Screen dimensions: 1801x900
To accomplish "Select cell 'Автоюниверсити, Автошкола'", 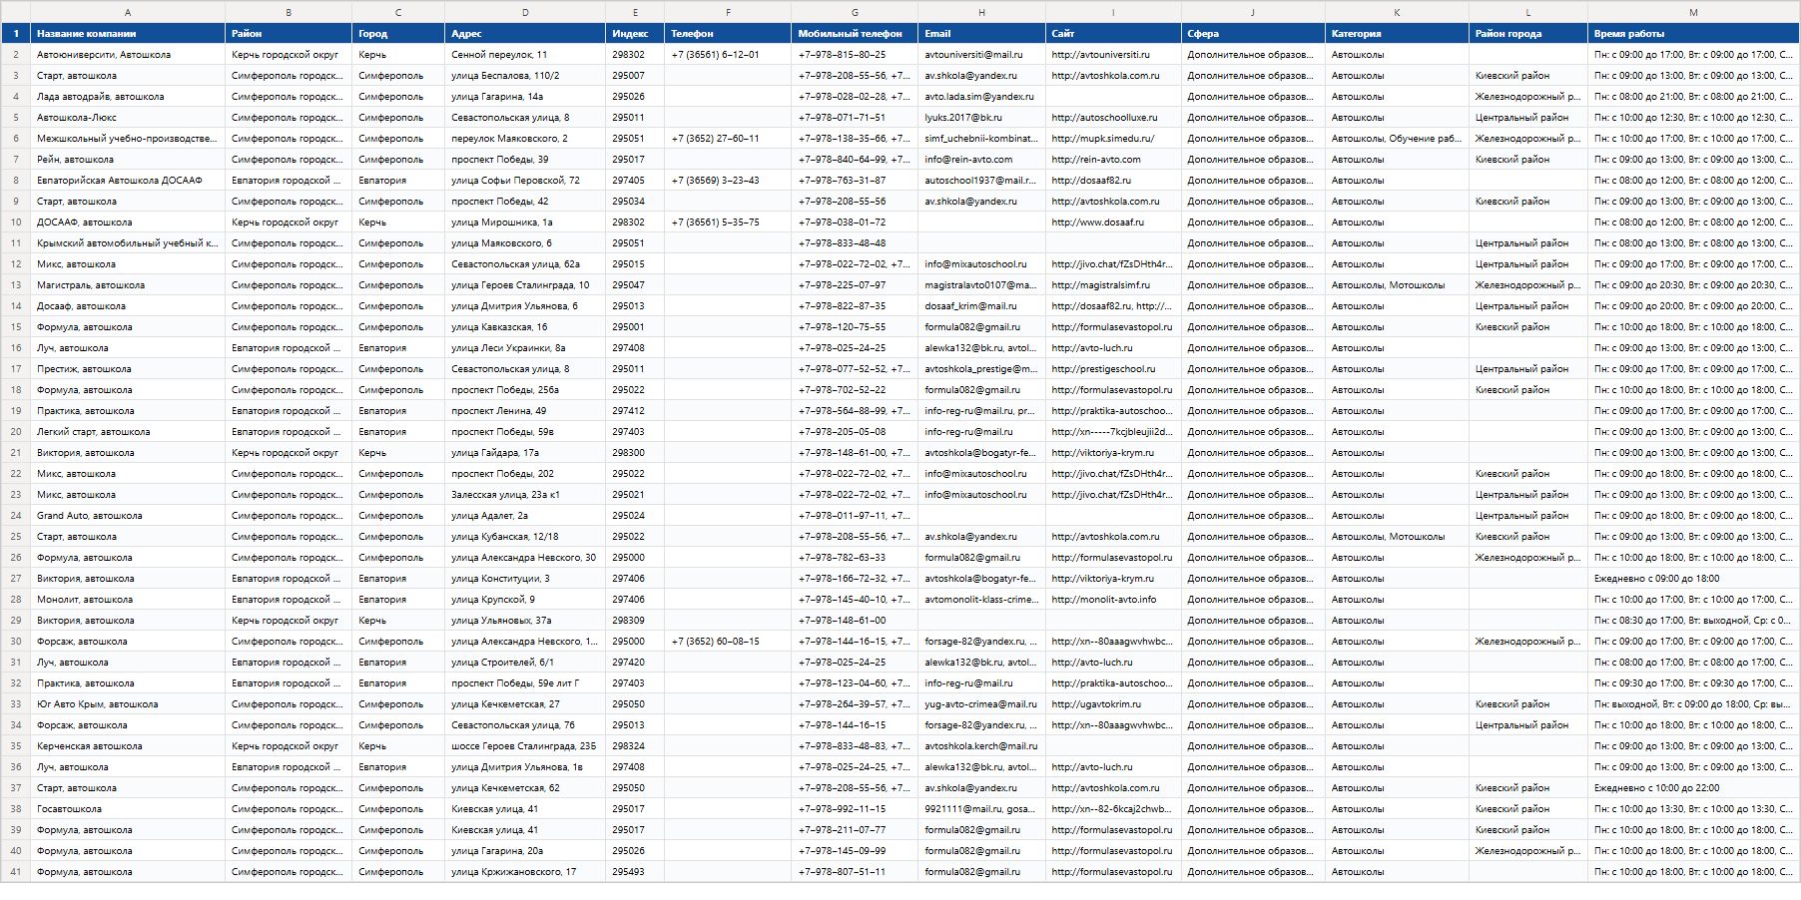I will (x=128, y=55).
